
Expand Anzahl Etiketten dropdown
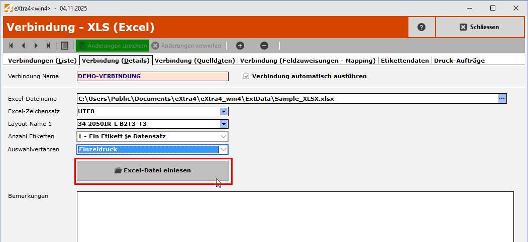224,136
